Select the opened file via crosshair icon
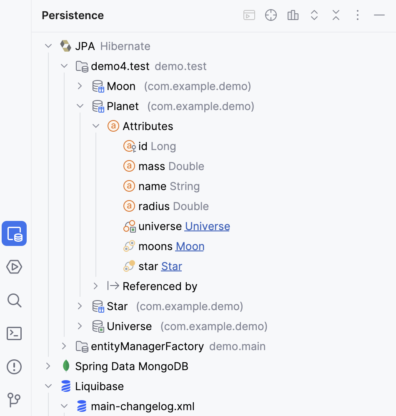396x416 pixels. pyautogui.click(x=271, y=15)
